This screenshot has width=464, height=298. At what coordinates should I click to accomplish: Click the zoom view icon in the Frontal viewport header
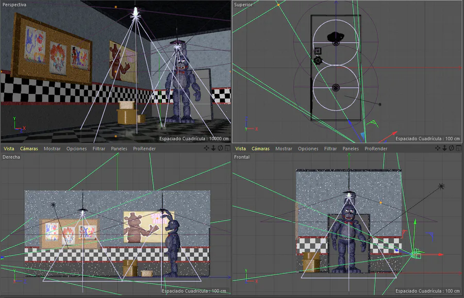(x=444, y=148)
